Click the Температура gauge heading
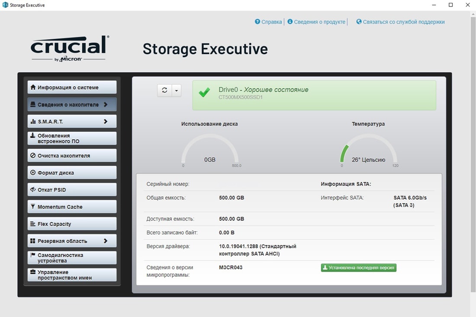Image resolution: width=476 pixels, height=317 pixels. [368, 124]
